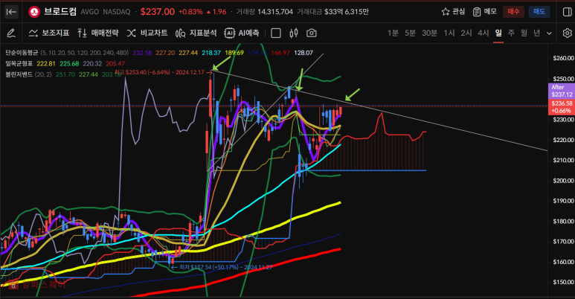Viewport: 575px width, 299px height.
Task: Open 지표분석 indicator analysis
Action: point(196,33)
